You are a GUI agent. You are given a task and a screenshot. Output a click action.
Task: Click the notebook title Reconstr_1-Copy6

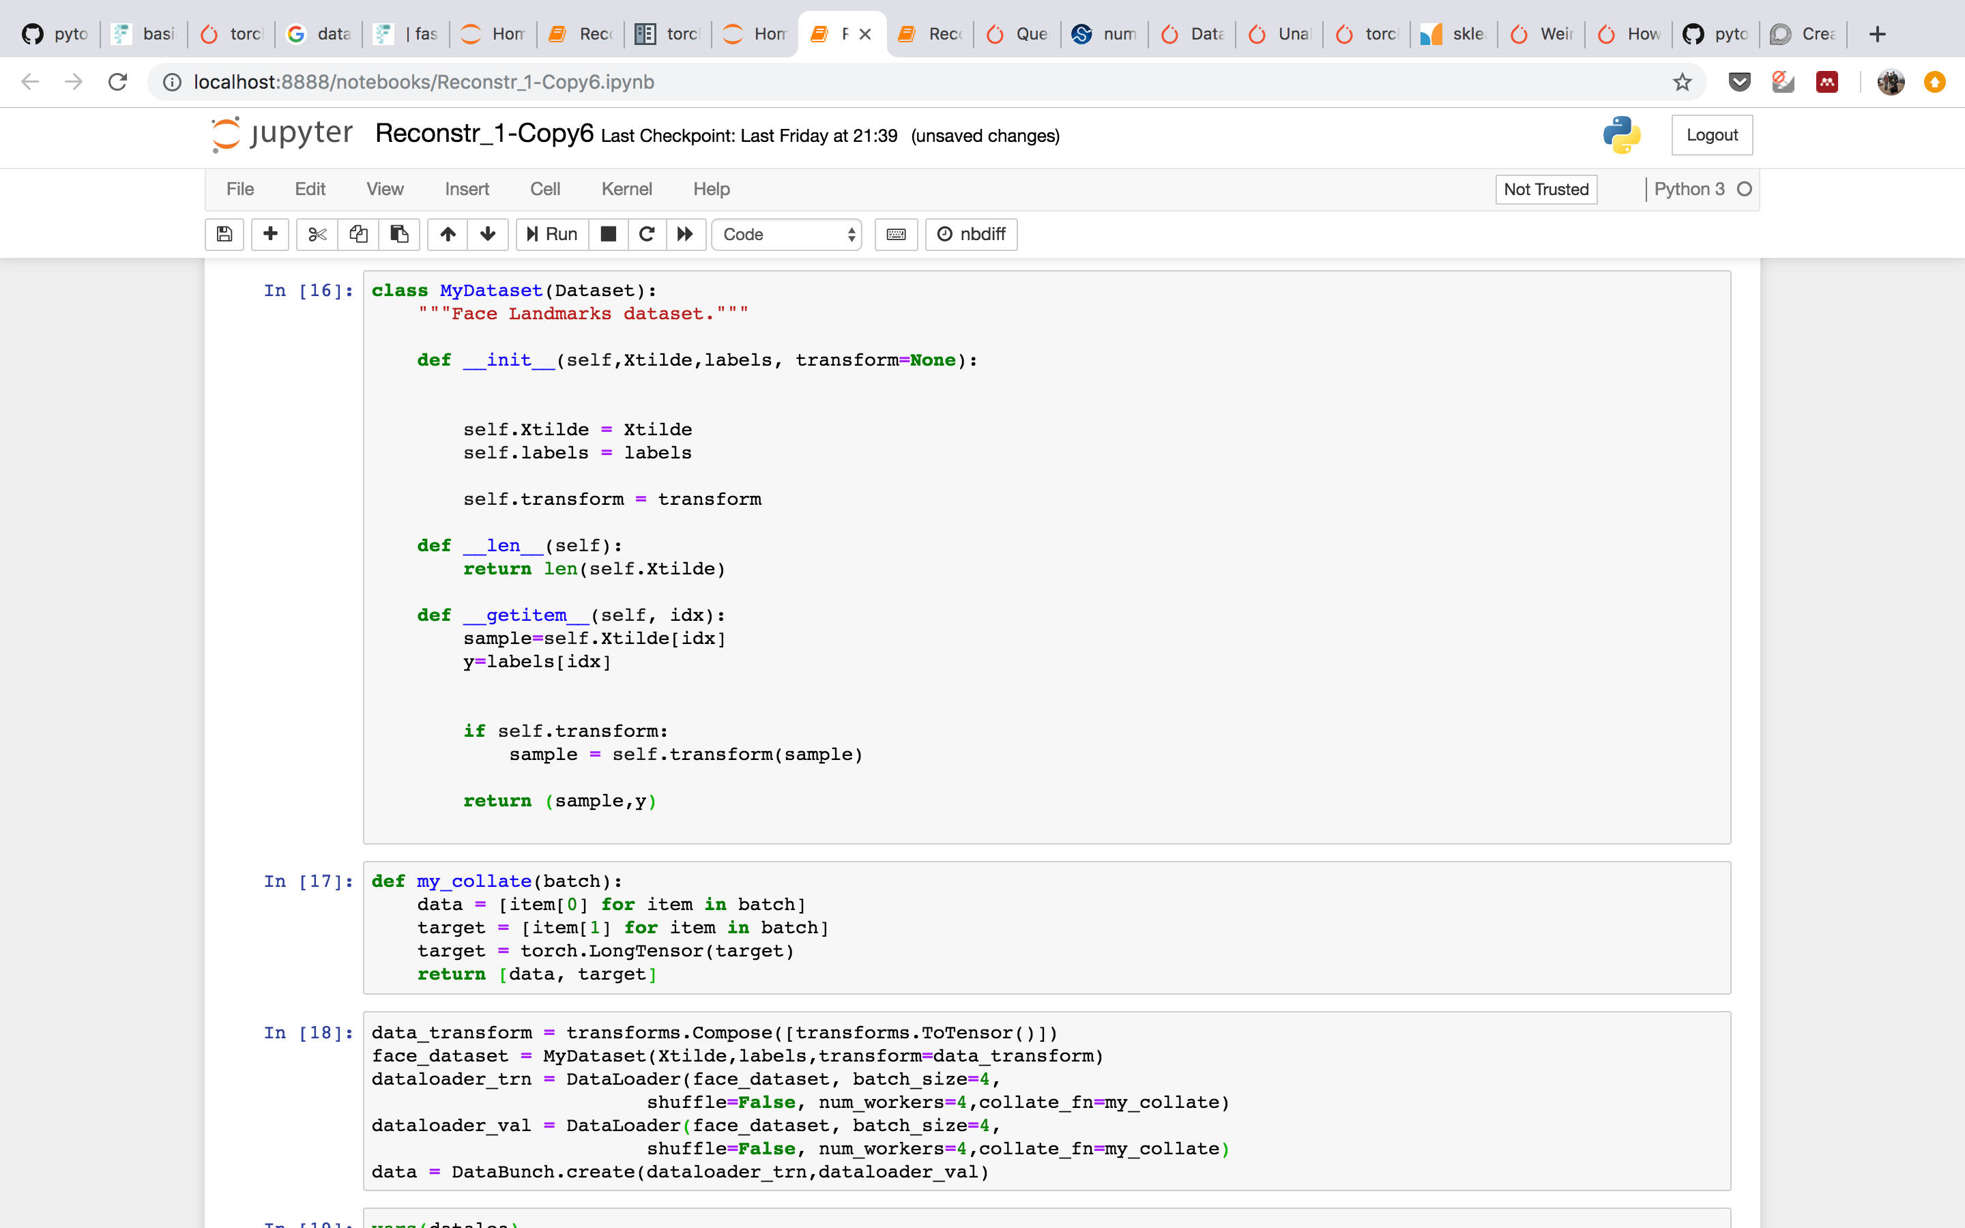tap(484, 134)
